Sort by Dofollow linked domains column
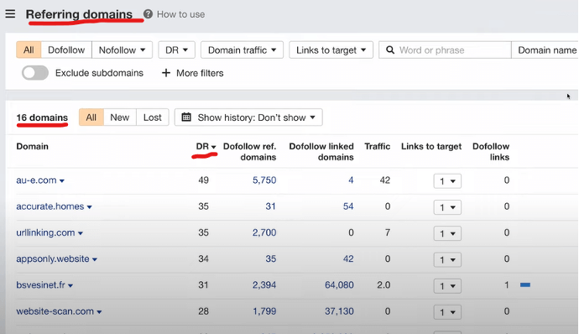This screenshot has height=334, width=579. 321,152
